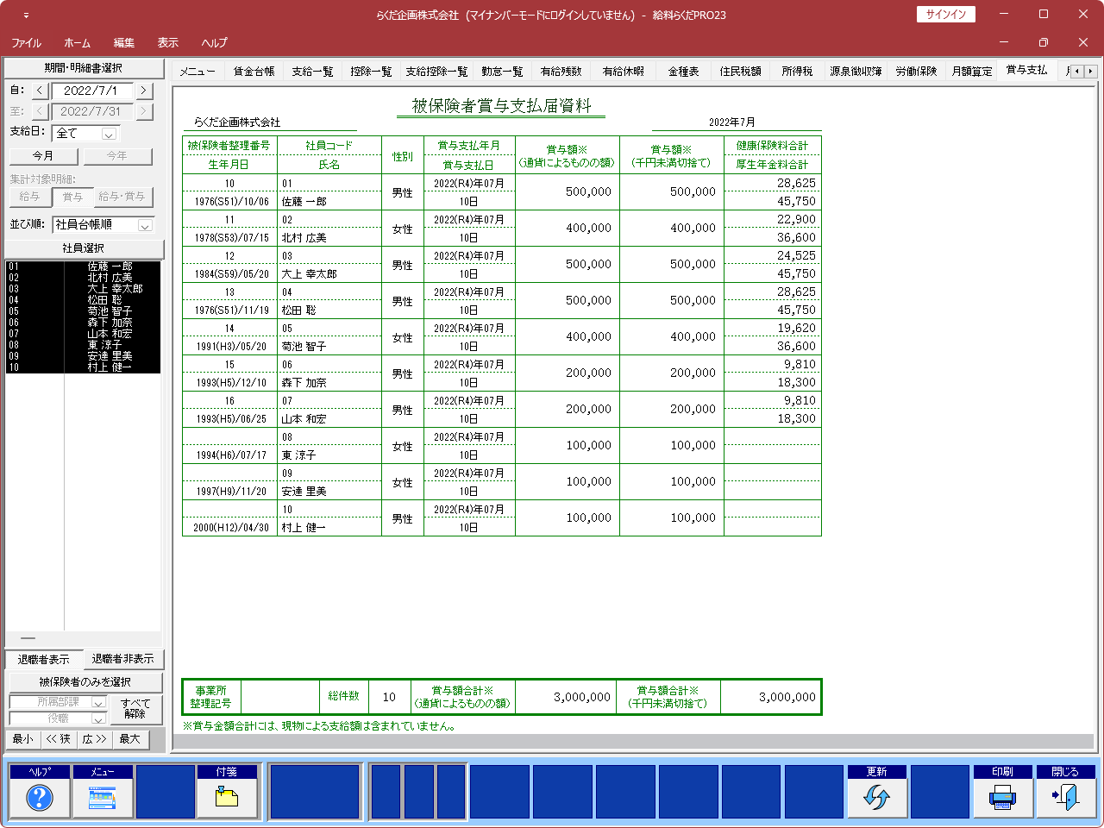Viewport: 1104px width, 828px height.
Task: Click 被保険者のみを選択 button
Action: tap(85, 682)
